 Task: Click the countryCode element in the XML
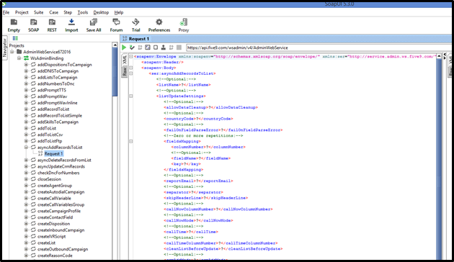(198, 119)
